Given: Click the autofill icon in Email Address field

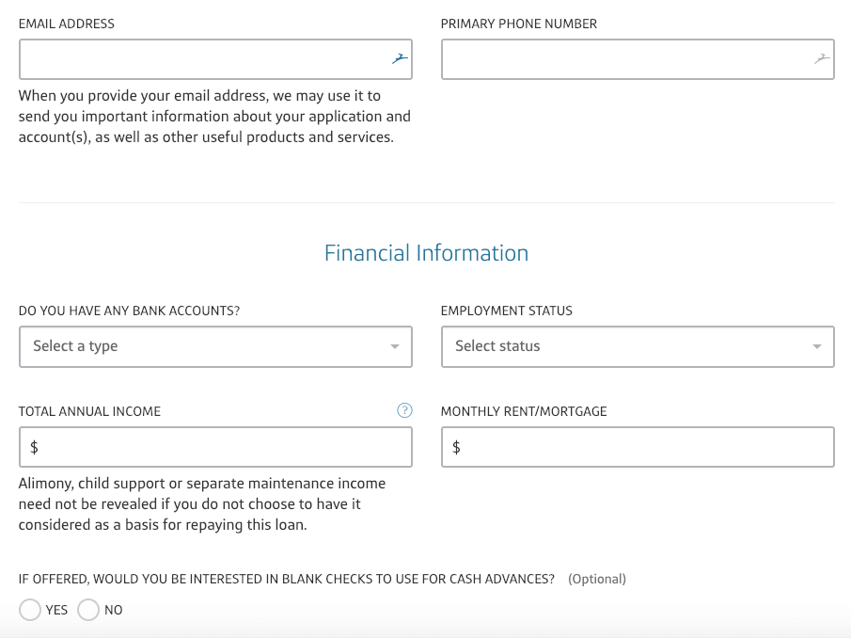Looking at the screenshot, I should (400, 58).
